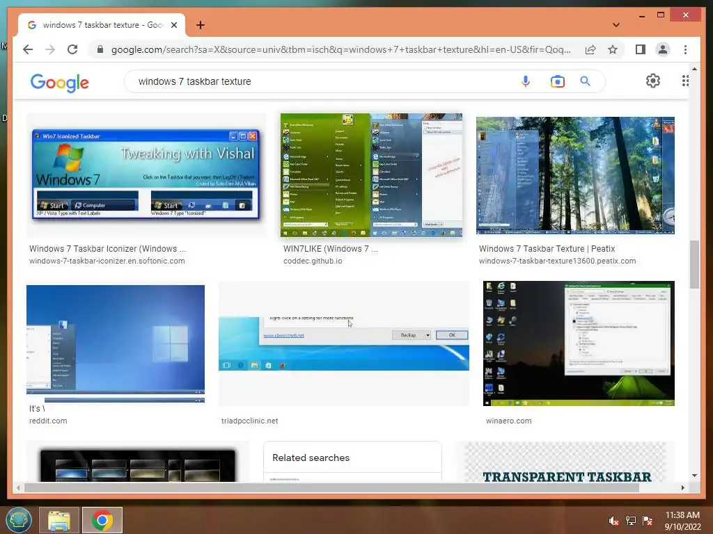This screenshot has width=713, height=534.
Task: Open Google apps grid
Action: pos(685,81)
